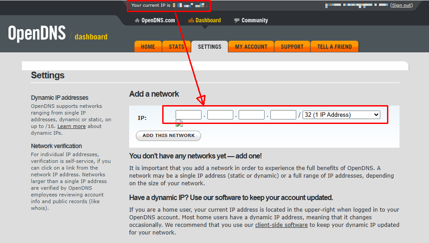Screen dimensions: 429x243
Task: Follow the Learn more link
Action: click(x=71, y=126)
